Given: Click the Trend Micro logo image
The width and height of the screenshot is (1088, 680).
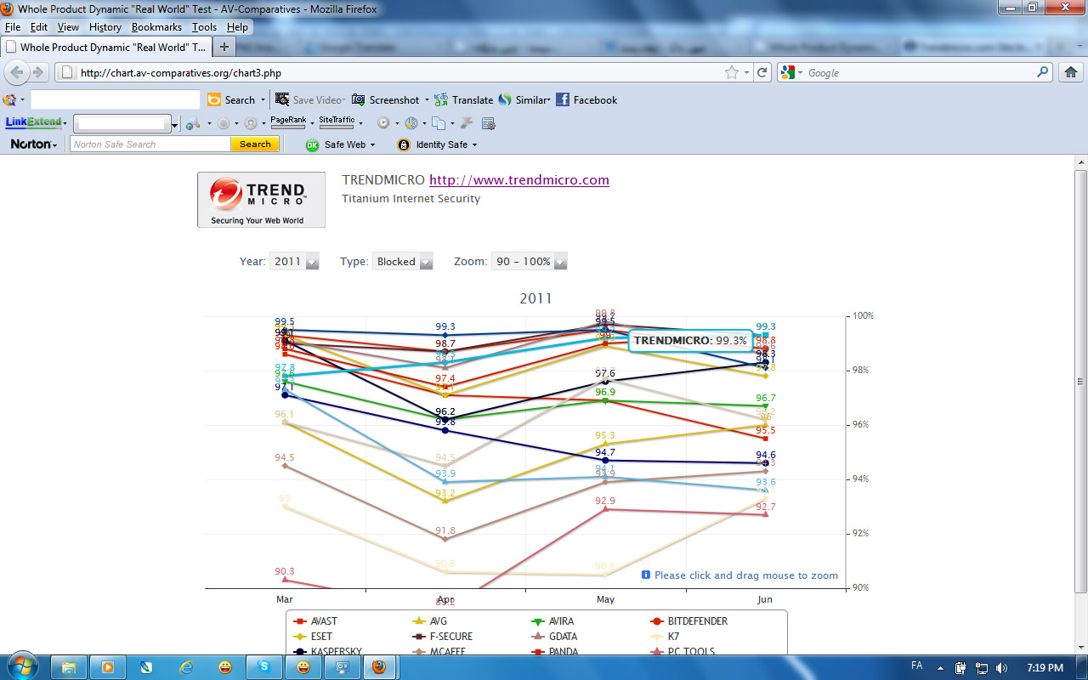Looking at the screenshot, I should tap(262, 200).
